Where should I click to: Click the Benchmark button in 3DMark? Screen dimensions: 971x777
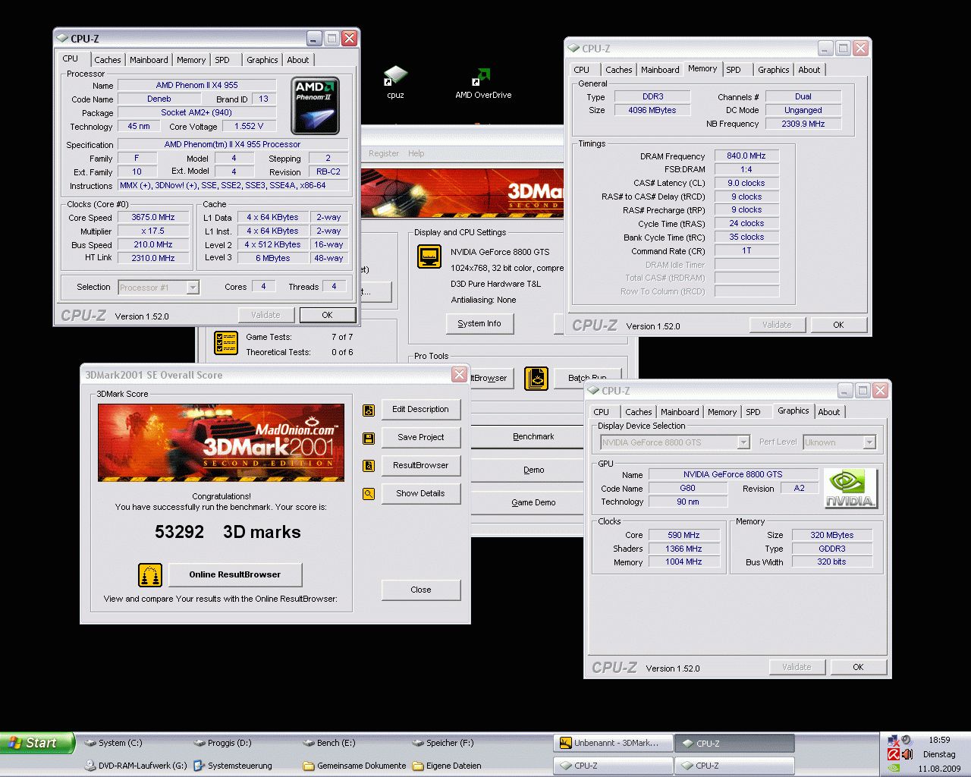(x=533, y=437)
